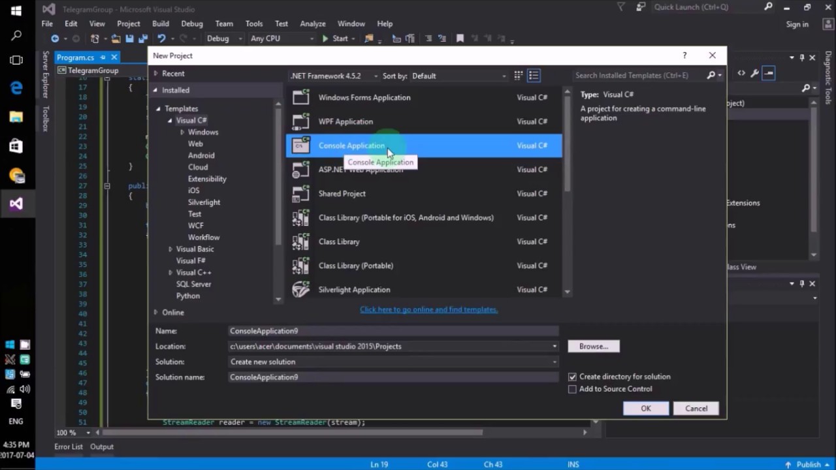Click Shared Project template icon
The image size is (836, 470).
point(300,193)
